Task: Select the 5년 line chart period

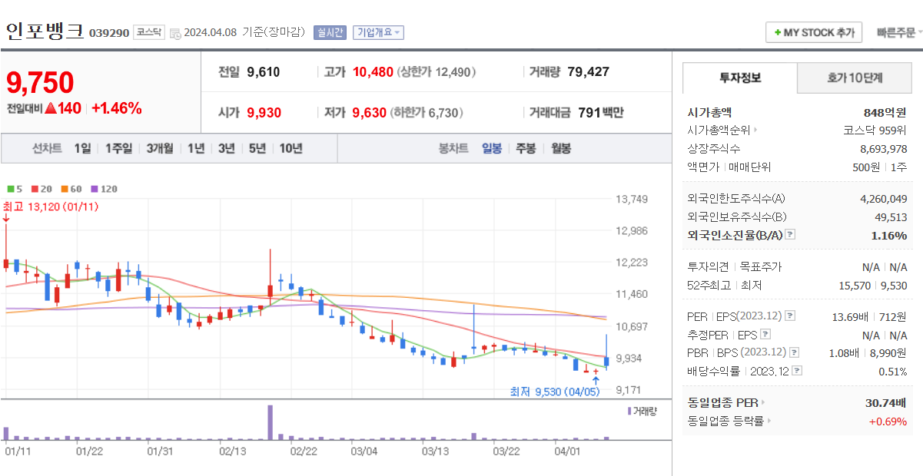Action: pos(257,149)
